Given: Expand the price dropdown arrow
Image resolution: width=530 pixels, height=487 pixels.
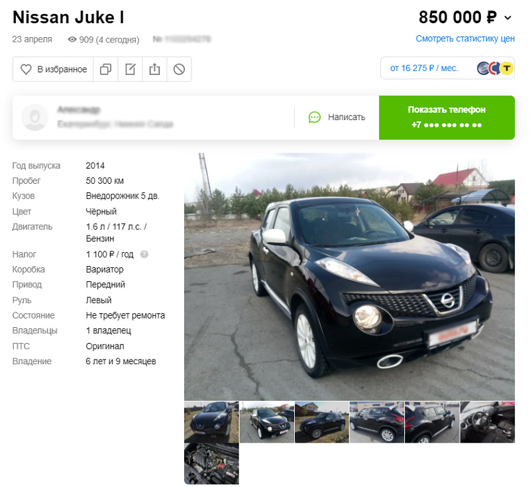Looking at the screenshot, I should coord(507,18).
